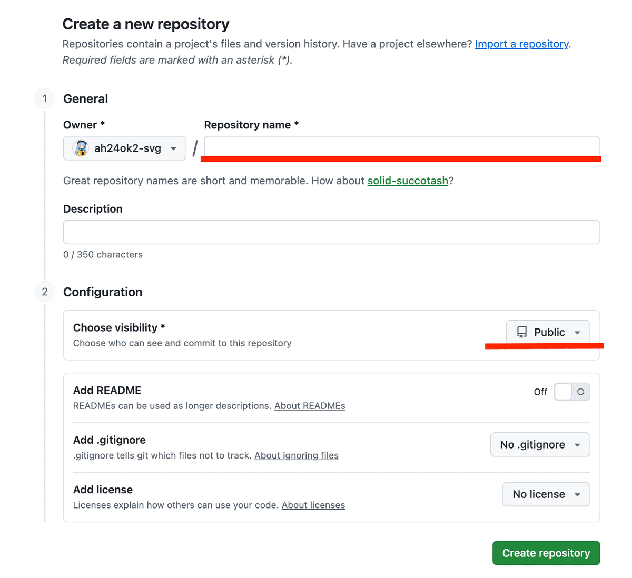
Task: Click the repository book icon beside Public
Action: (522, 332)
